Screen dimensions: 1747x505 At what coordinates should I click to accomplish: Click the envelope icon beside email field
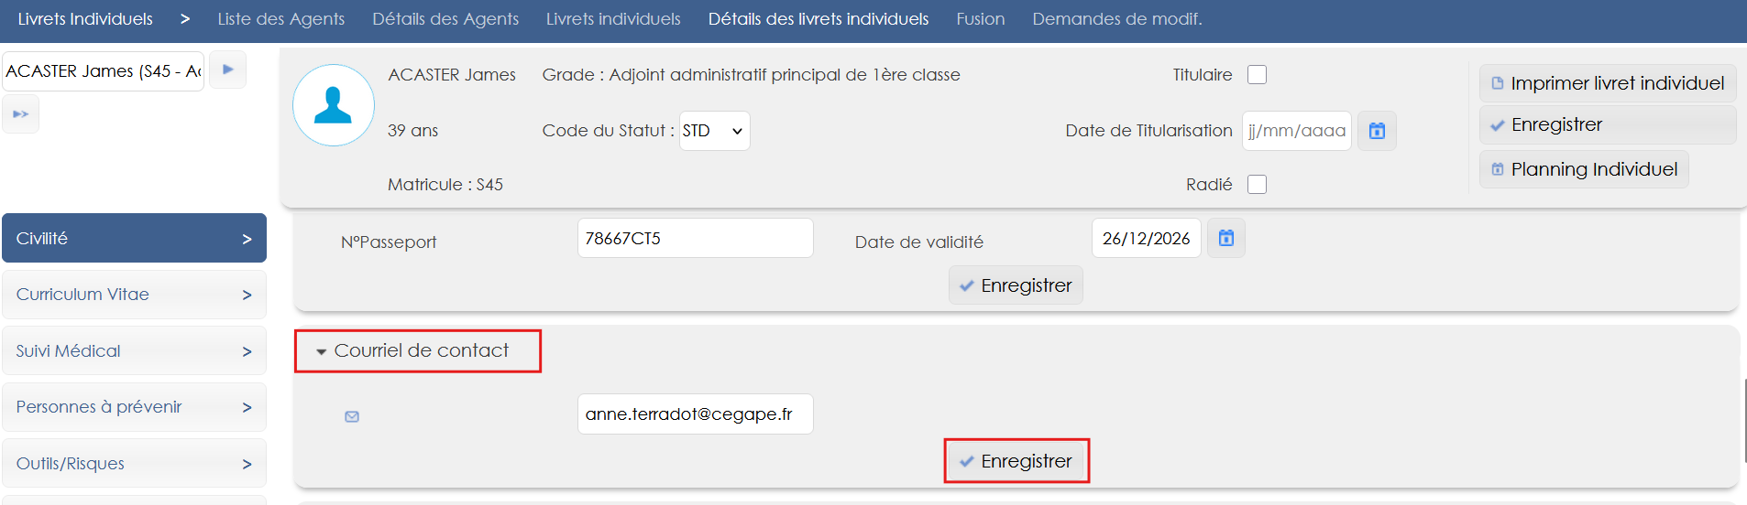pos(352,416)
